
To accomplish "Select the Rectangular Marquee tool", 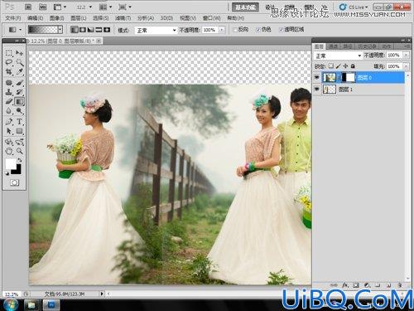I will (x=9, y=53).
